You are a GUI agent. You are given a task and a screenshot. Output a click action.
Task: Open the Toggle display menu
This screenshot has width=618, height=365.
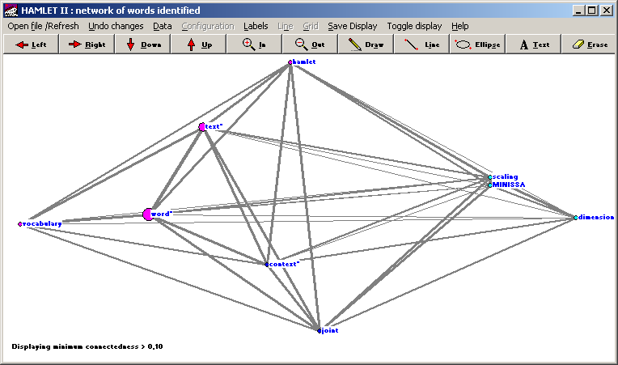[414, 26]
